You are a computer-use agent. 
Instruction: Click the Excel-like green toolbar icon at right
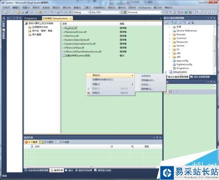click(x=186, y=12)
